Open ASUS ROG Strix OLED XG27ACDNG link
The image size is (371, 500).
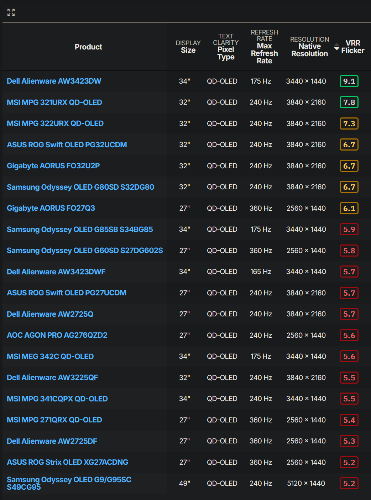pyautogui.click(x=68, y=462)
